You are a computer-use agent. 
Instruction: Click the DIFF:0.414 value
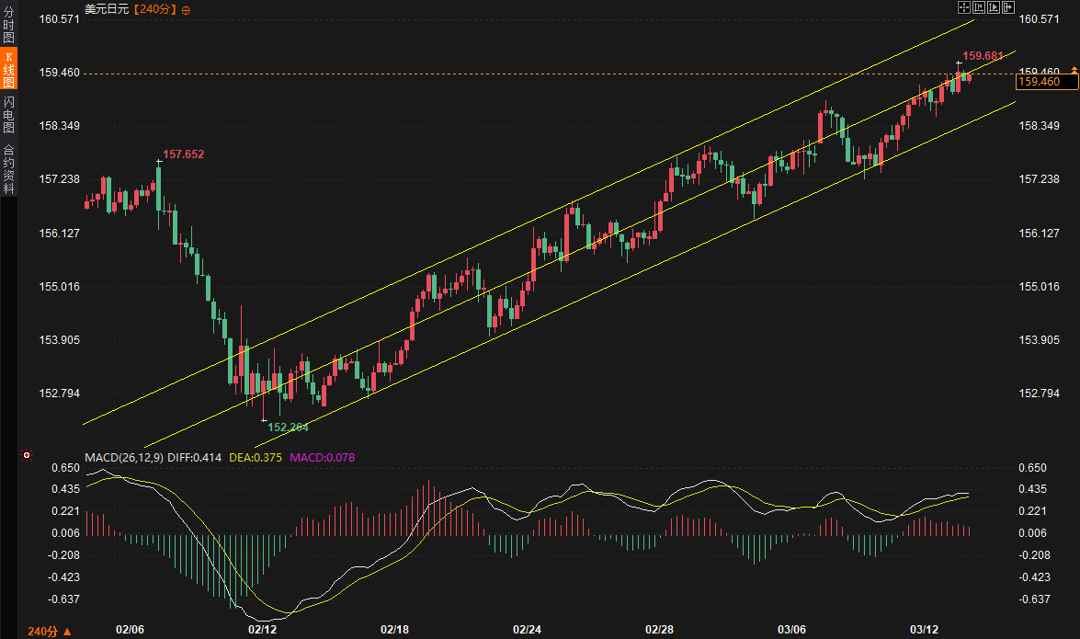[194, 457]
